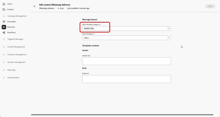This screenshot has height=117, width=220.
Task: Open Explorer in the sidebar
Action: [11, 10]
